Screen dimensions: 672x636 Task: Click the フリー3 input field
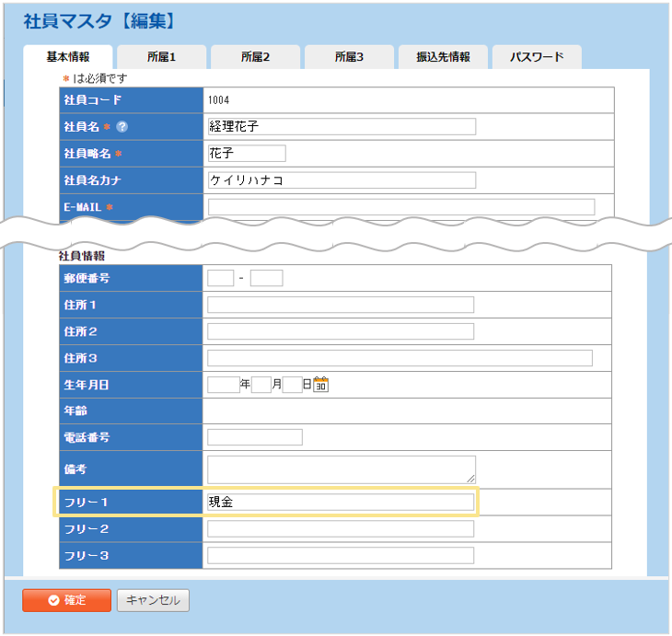pyautogui.click(x=341, y=556)
